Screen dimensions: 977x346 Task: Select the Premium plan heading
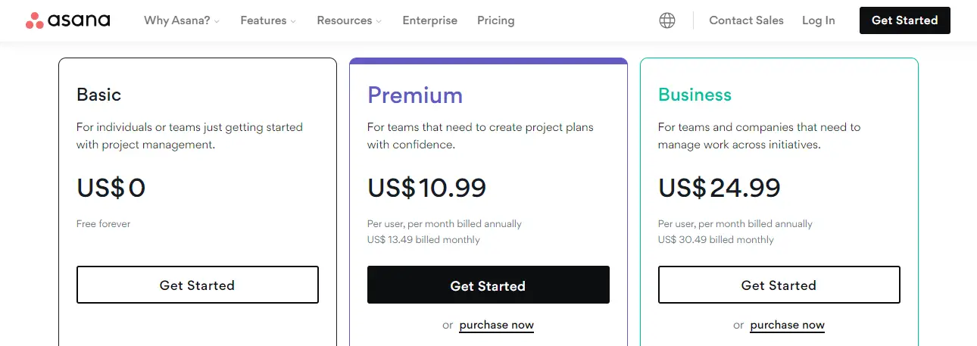click(414, 95)
